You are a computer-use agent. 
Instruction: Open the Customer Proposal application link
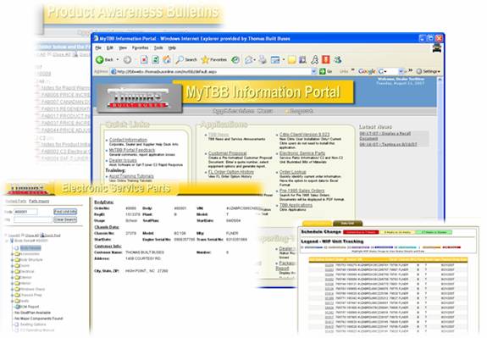[x=227, y=153]
